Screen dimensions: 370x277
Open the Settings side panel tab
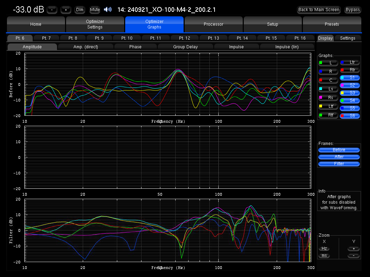347,38
